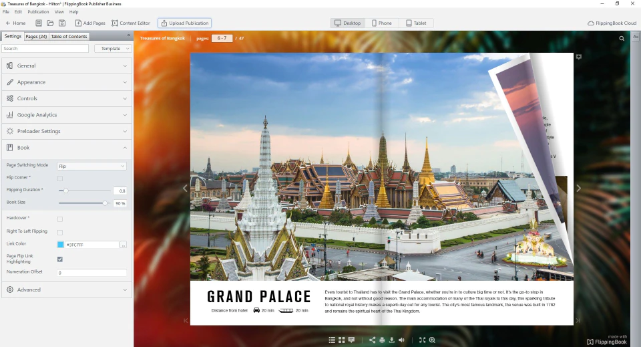Mute the page flip sound
Image resolution: width=641 pixels, height=347 pixels.
click(401, 340)
